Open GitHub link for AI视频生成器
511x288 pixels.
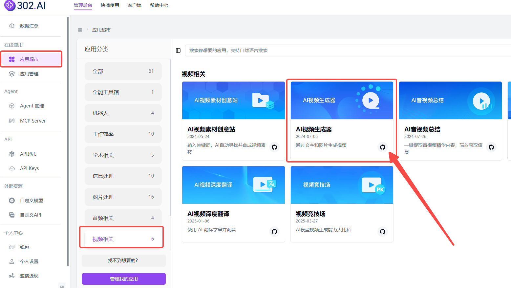383,147
